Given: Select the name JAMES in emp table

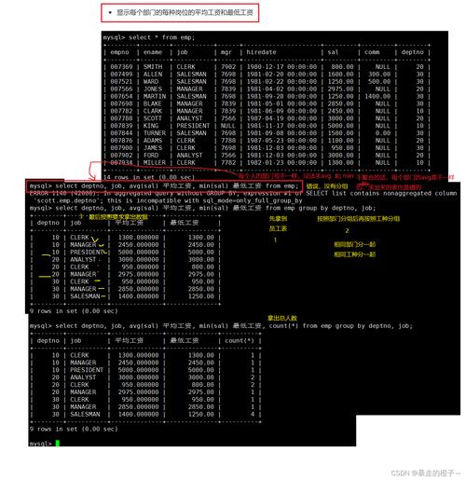Looking at the screenshot, I should click(x=153, y=148).
